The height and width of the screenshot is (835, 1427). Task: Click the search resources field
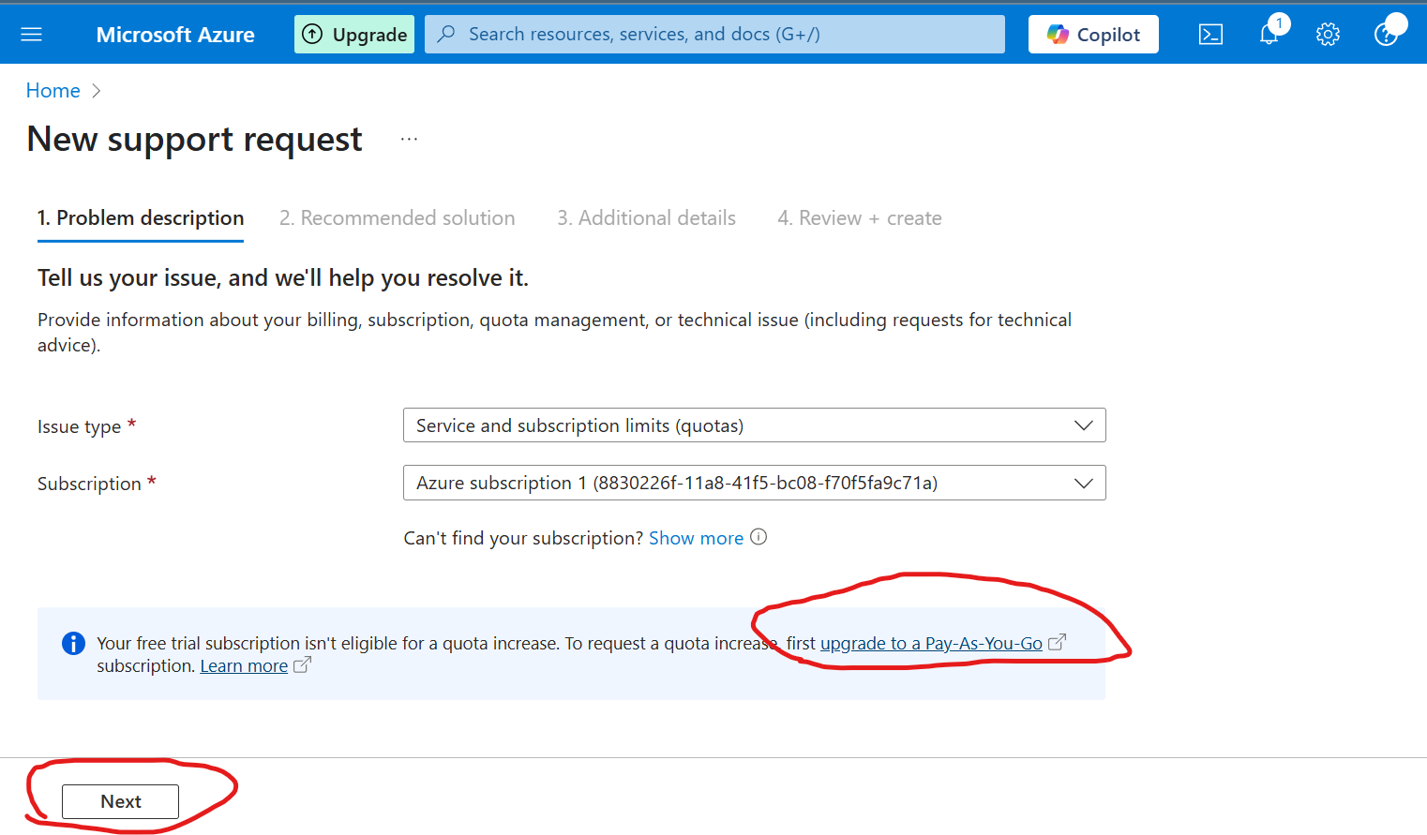[714, 35]
